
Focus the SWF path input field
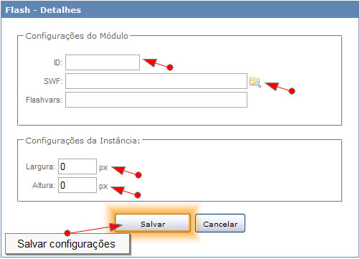tap(156, 81)
